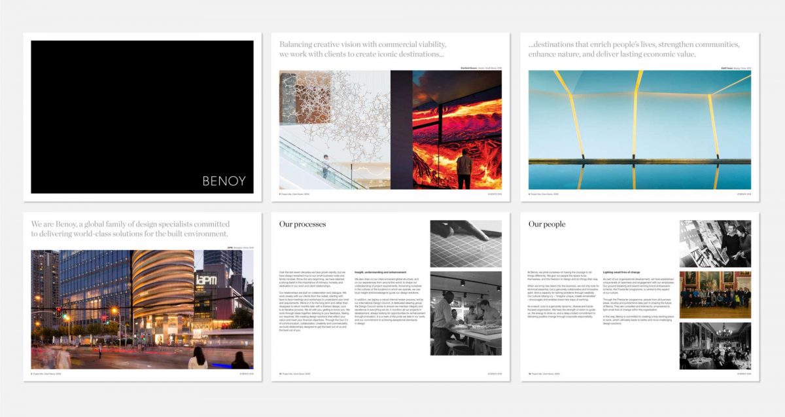The width and height of the screenshot is (785, 417).
Task: Select the hand on grid paper photo
Action: [x=465, y=244]
